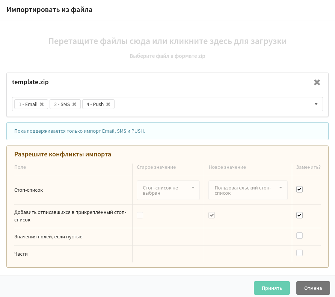The image size is (335, 297).
Task: Click the Отмена button
Action: pyautogui.click(x=313, y=288)
